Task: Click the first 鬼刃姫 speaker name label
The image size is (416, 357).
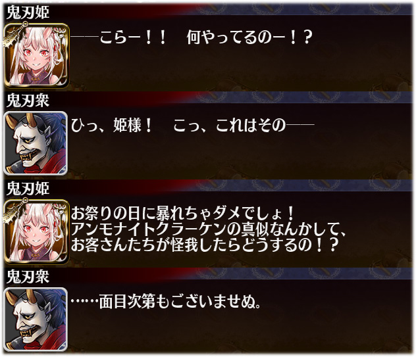Action: 28,12
